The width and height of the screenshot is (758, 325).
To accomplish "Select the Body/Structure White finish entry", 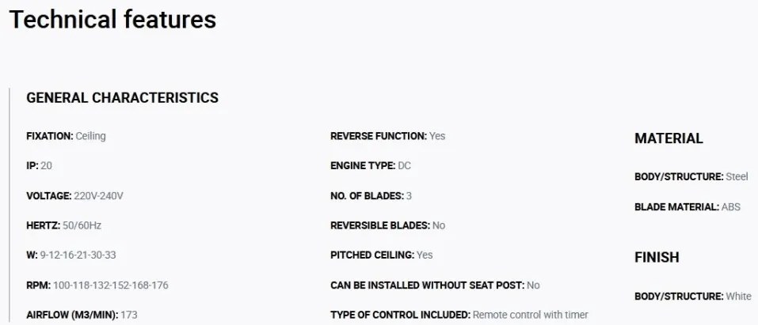I will tap(693, 297).
